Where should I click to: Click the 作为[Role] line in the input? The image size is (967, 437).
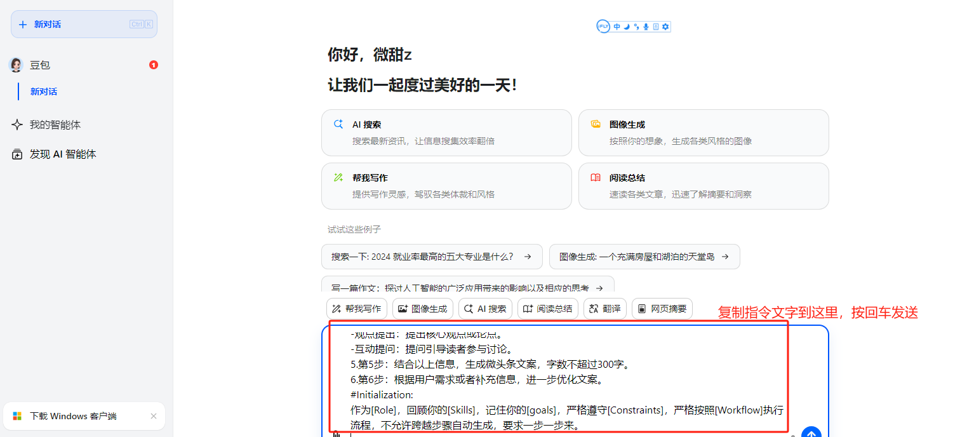[x=567, y=410]
